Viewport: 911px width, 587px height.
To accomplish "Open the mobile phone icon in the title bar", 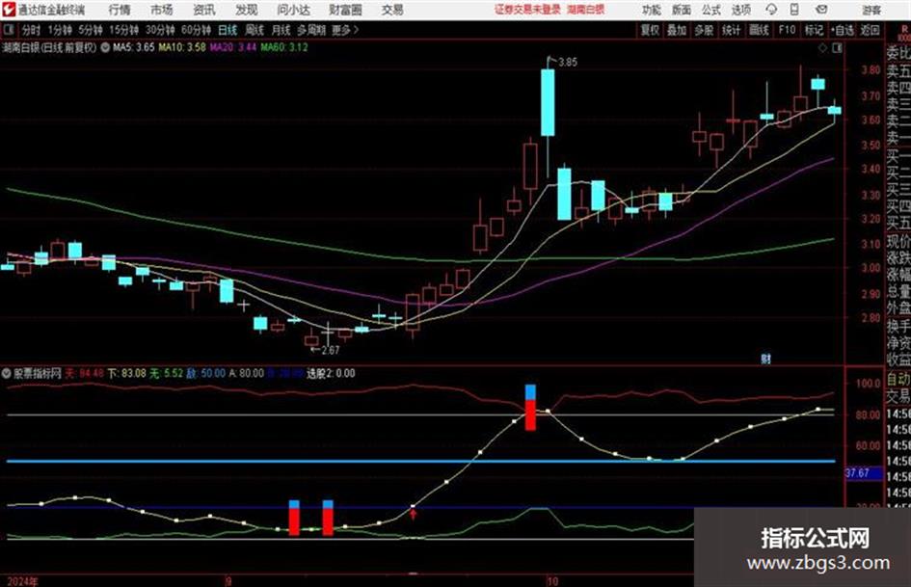I will point(794,10).
